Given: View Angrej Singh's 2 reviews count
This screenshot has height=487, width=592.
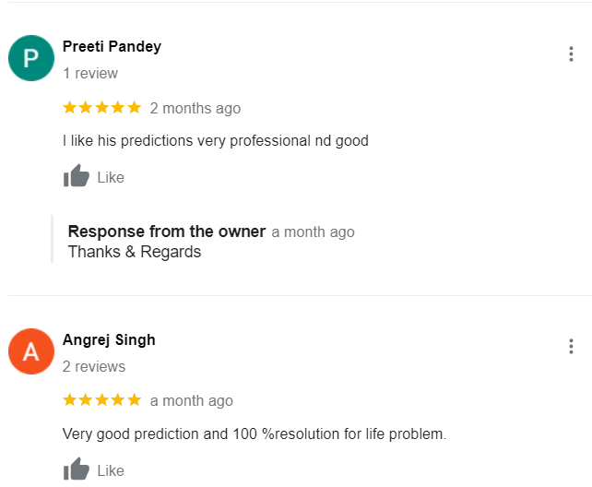Looking at the screenshot, I should point(94,366).
